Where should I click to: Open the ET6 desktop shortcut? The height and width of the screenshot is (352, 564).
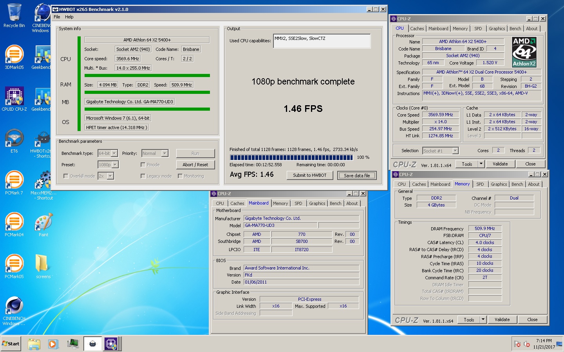click(14, 141)
